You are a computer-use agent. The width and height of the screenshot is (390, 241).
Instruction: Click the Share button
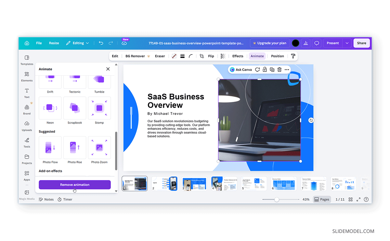click(361, 43)
